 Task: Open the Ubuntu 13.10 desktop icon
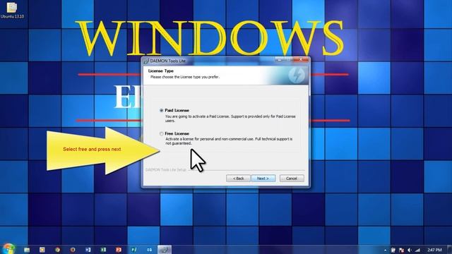[12, 11]
